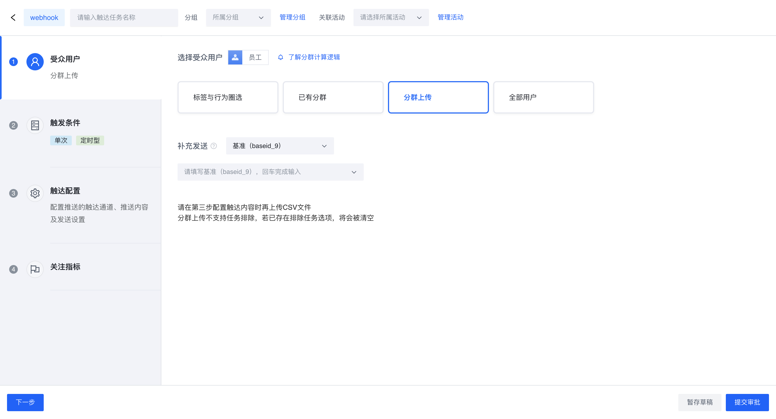Screen dimensions: 776x419
Task: Select the 全部用户 audience option
Action: coord(543,97)
